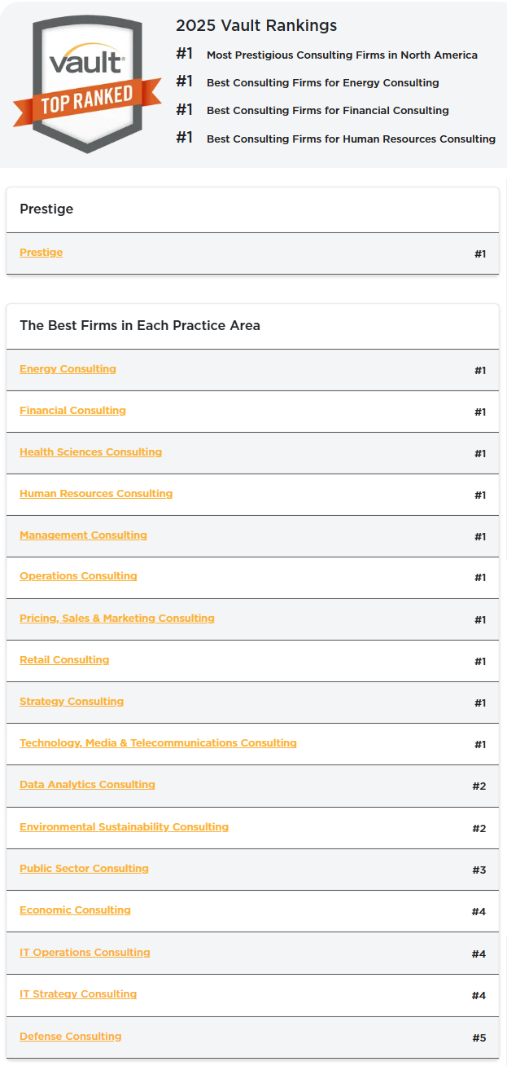View the Defense Consulting ranking
This screenshot has height=1066, width=507.
71,1037
